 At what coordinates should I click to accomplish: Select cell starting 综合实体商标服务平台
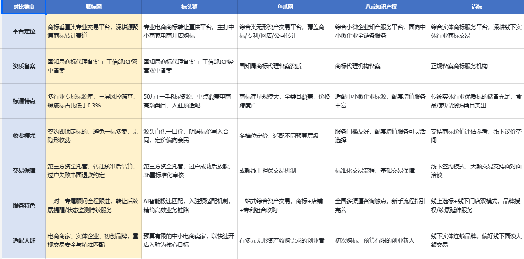coord(477,31)
